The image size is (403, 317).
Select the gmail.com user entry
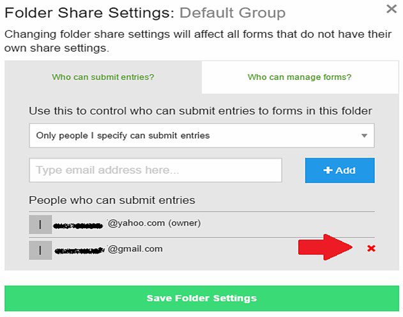tap(202, 250)
